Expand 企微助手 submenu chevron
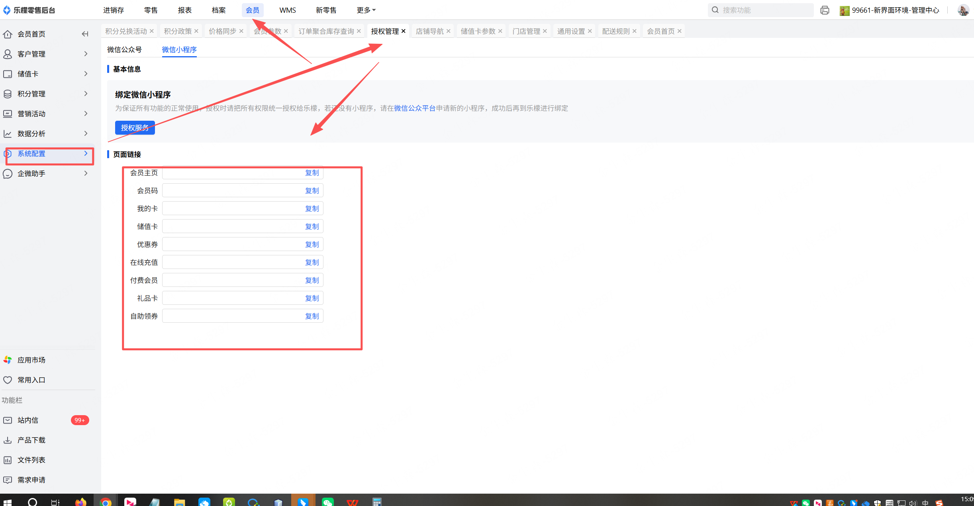This screenshot has height=506, width=974. [x=86, y=173]
